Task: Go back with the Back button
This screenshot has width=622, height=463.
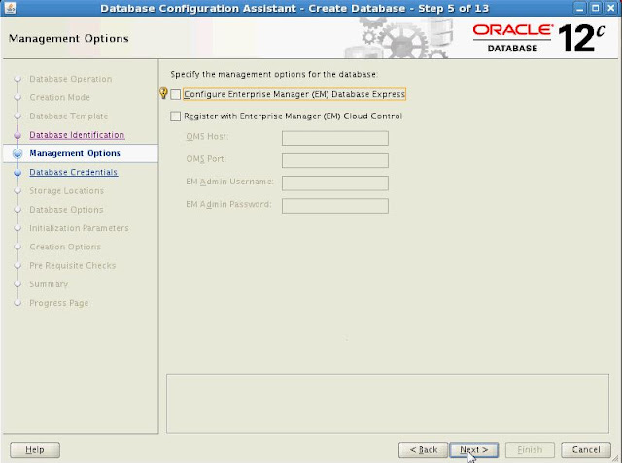Action: (424, 450)
